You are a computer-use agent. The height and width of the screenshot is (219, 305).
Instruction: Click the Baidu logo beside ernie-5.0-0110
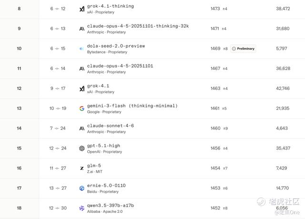(82, 189)
